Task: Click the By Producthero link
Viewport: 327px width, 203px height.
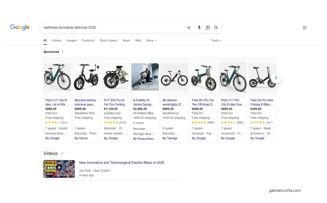Action: tap(143, 139)
